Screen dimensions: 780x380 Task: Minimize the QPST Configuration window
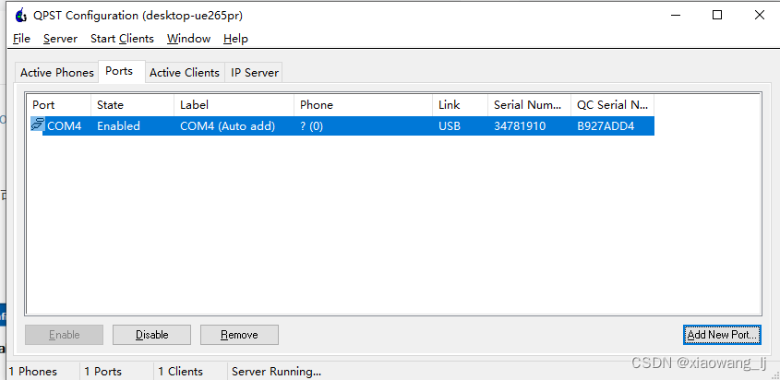tap(675, 16)
